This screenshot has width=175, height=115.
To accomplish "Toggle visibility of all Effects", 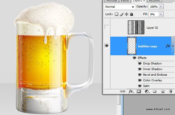I will coord(134,58).
